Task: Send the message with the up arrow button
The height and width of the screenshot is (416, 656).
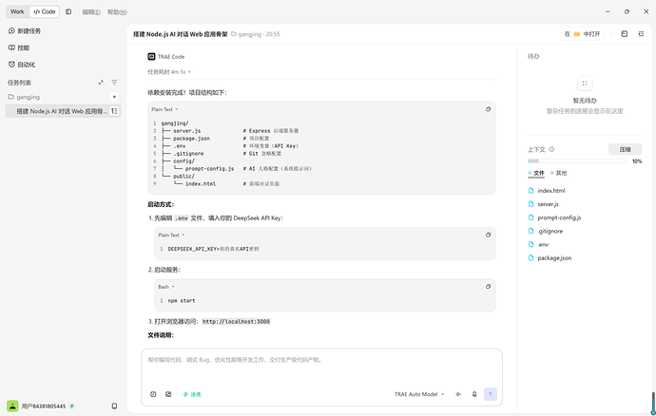Action: tap(491, 394)
